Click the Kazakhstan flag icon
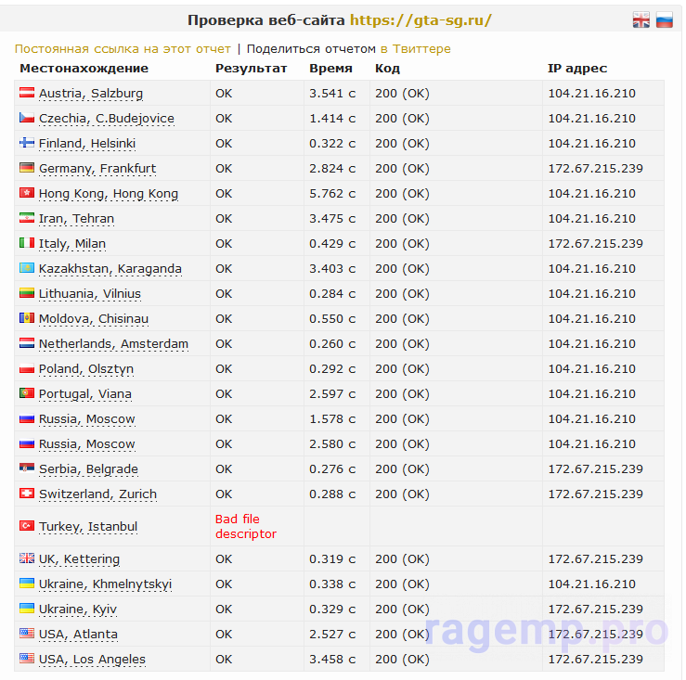Screen dimensions: 686x680 [x=27, y=268]
